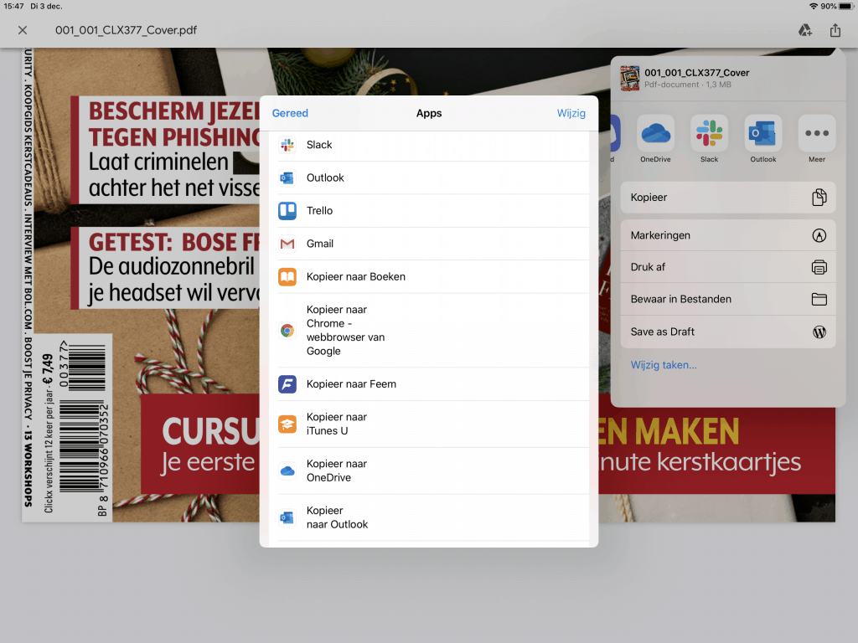Tap the OneDrive cloud icon in the Apps list
This screenshot has width=858, height=643.
click(x=287, y=471)
